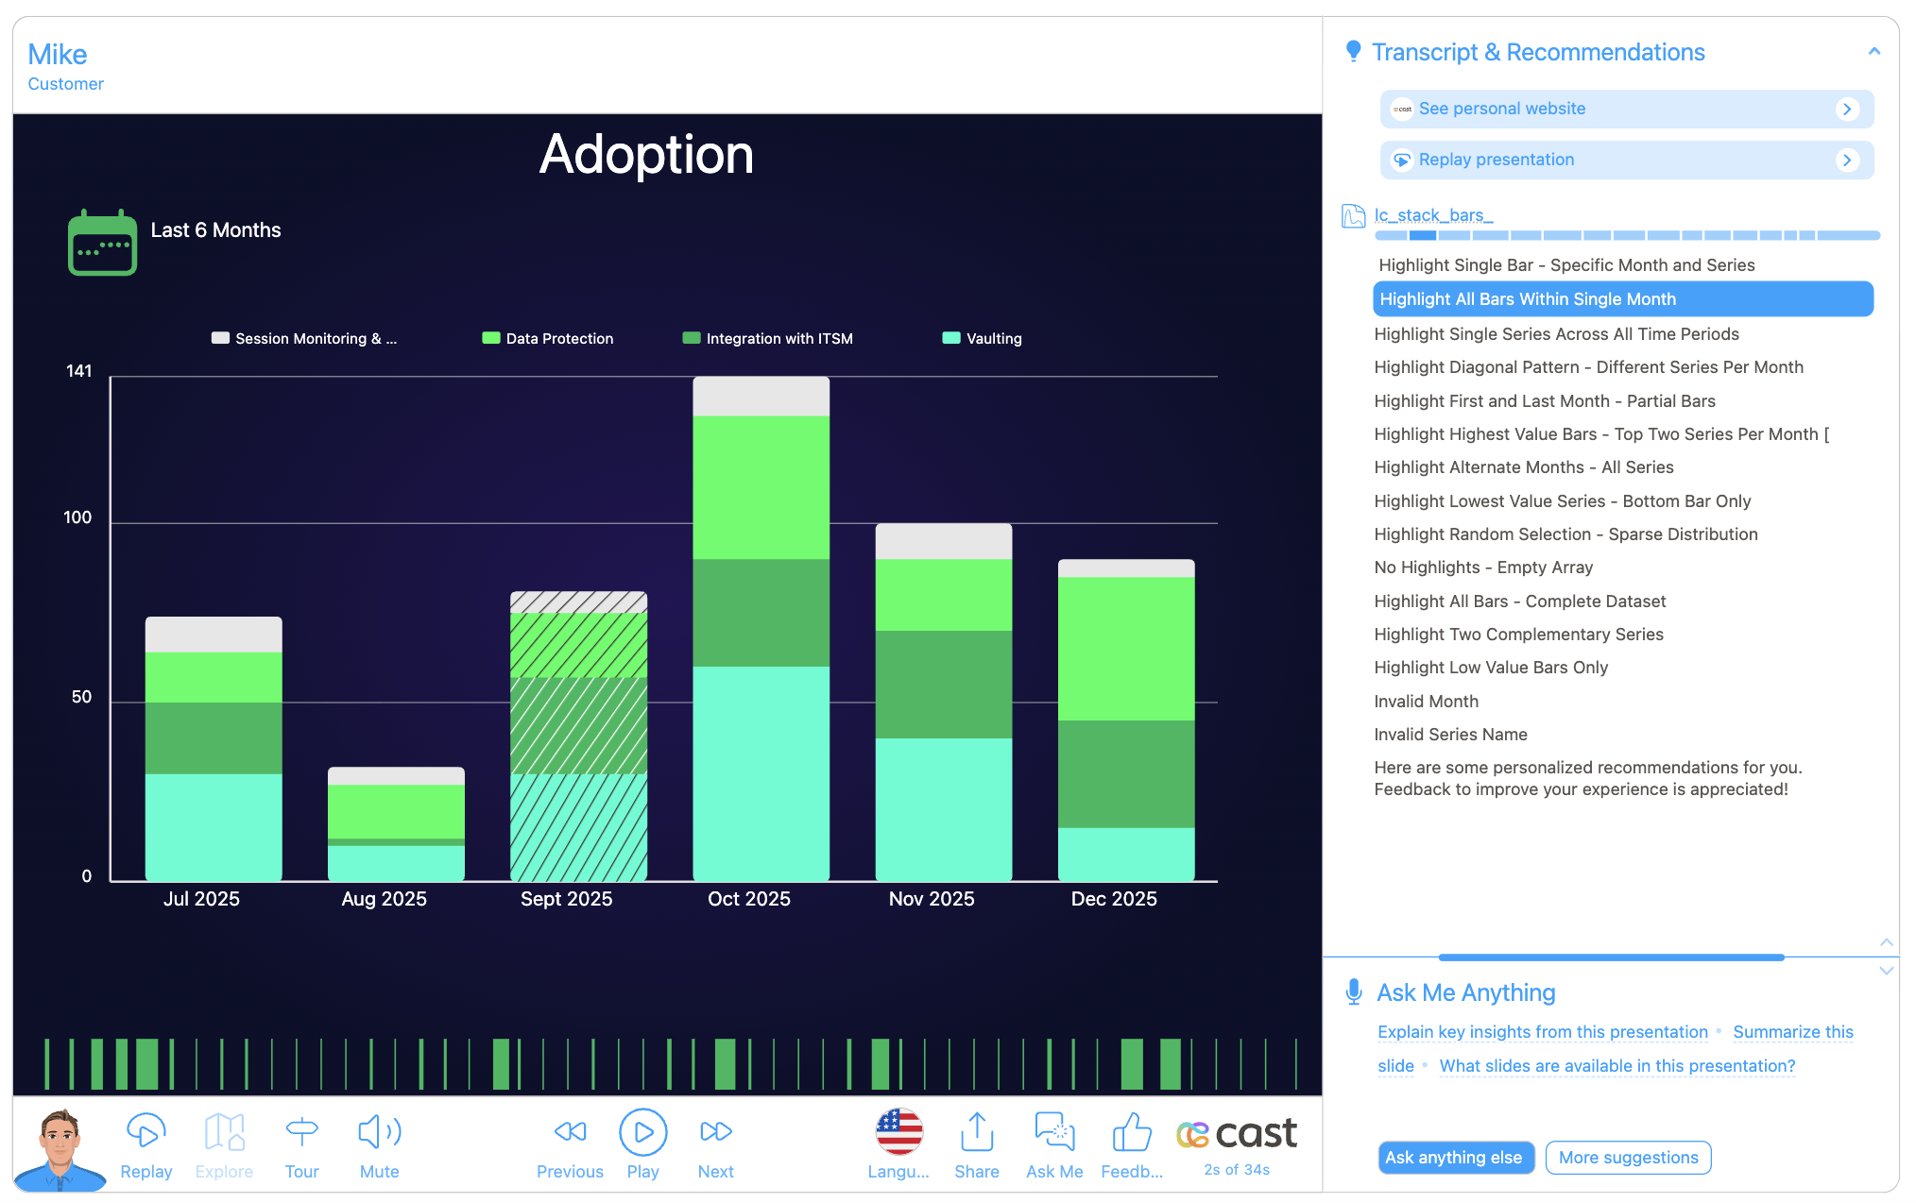Open See personal website arrow
Screen dimensions: 1916x1203
tap(1847, 110)
